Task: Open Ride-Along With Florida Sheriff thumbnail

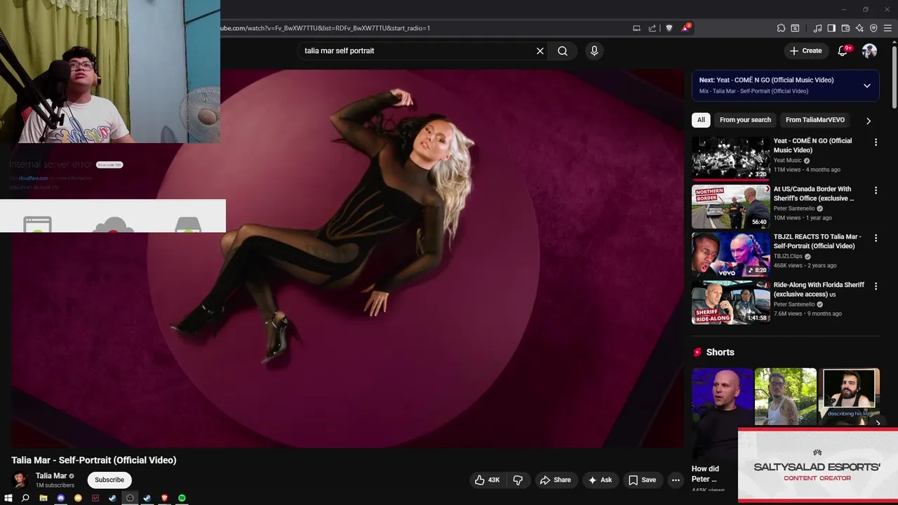Action: point(731,302)
